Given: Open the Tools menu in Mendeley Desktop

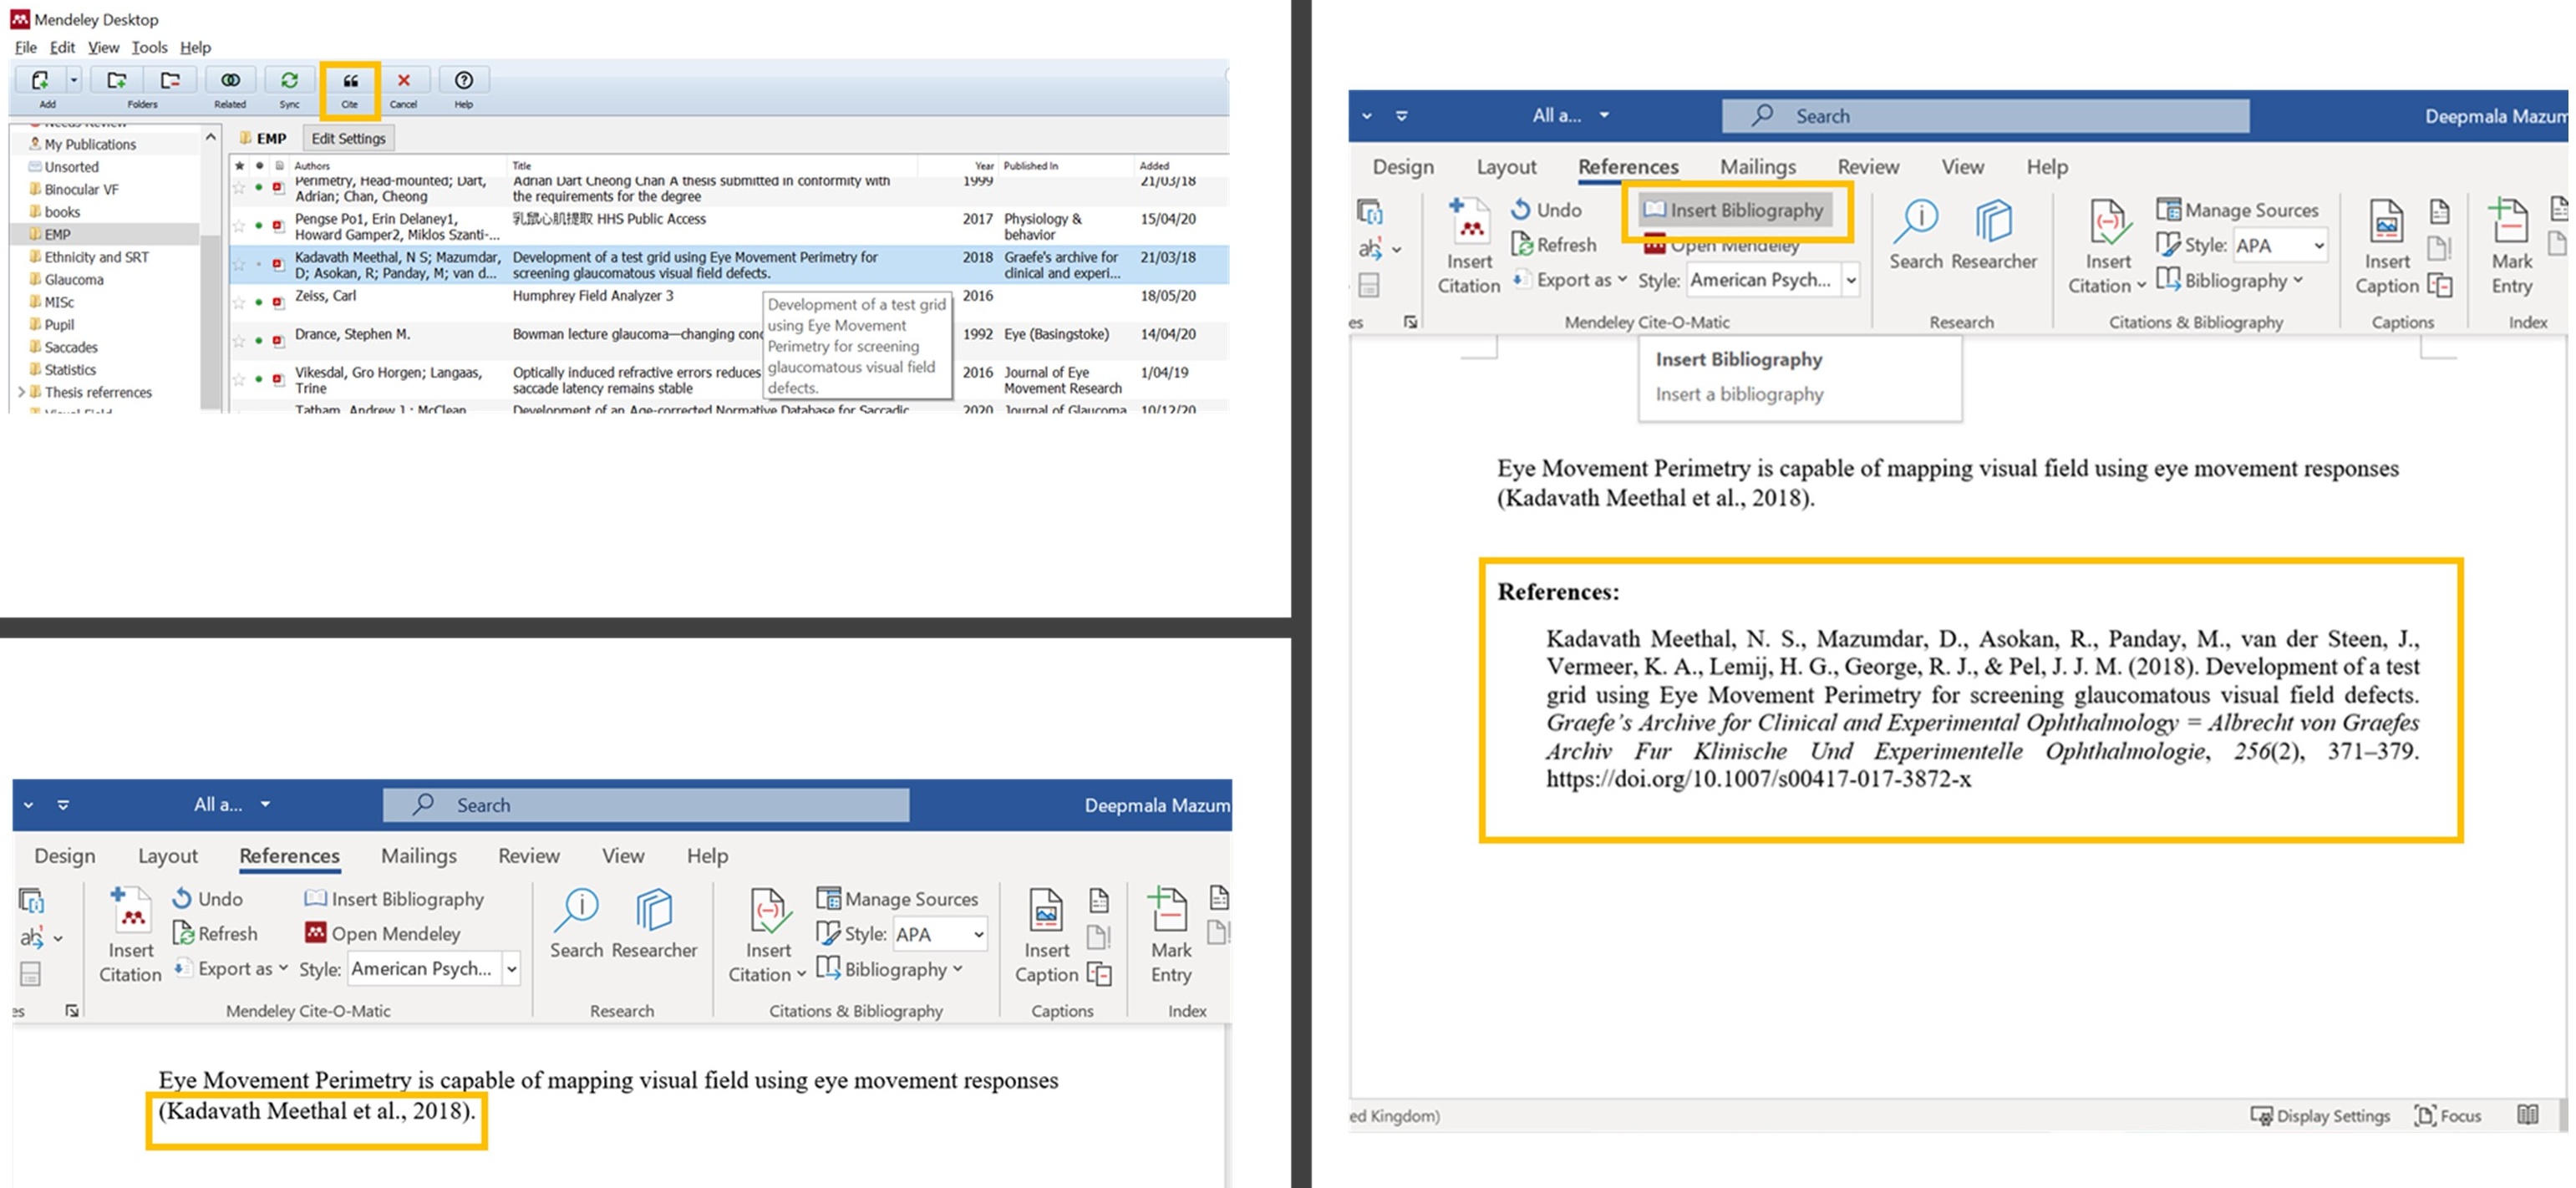Looking at the screenshot, I should 149,47.
